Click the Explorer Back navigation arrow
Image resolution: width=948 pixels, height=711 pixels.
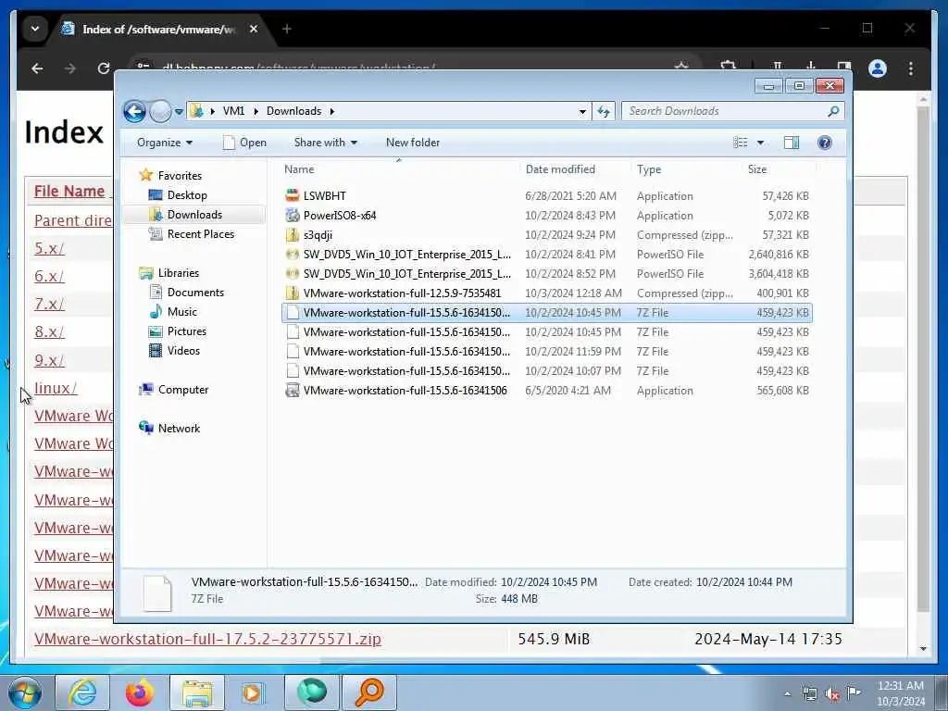coord(134,111)
